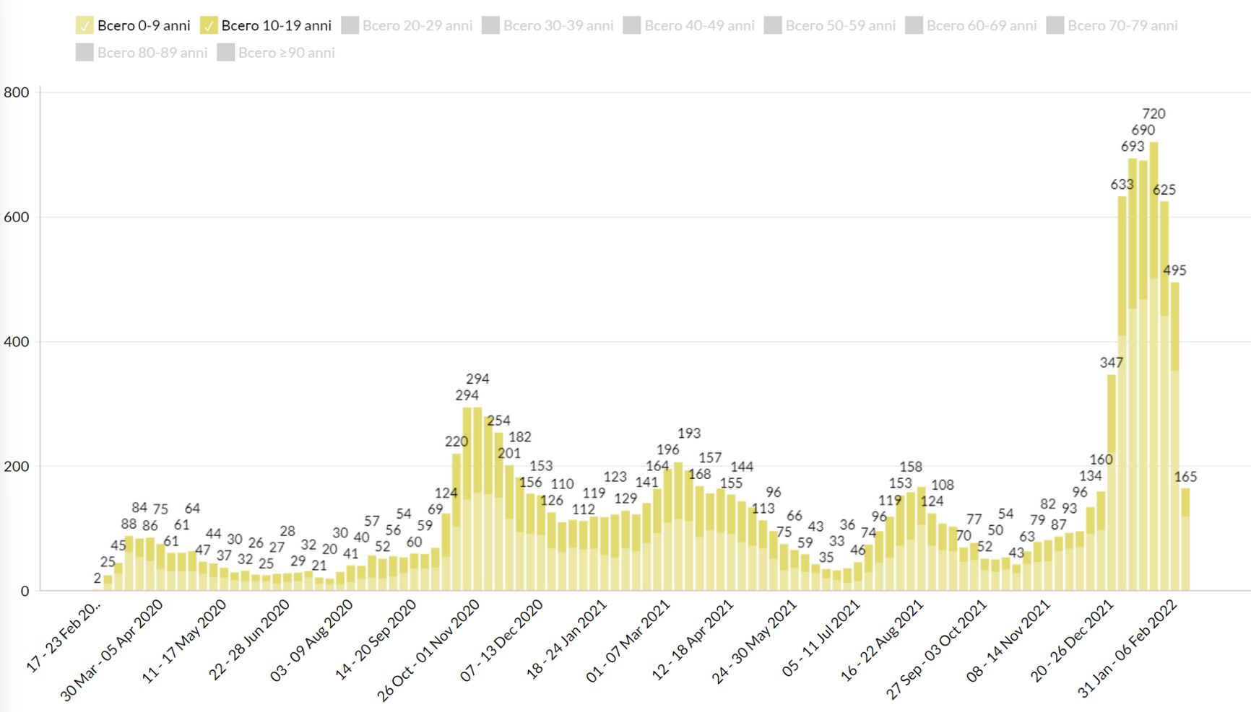Click the bar labeled 633

(x=1122, y=397)
